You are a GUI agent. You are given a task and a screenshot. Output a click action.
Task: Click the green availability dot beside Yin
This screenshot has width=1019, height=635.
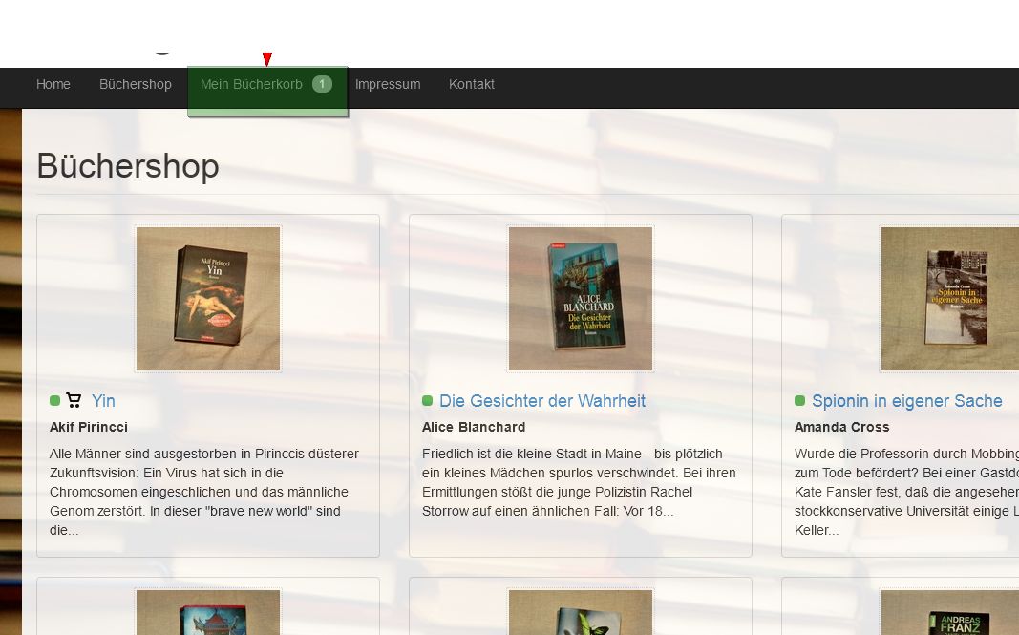pos(54,400)
